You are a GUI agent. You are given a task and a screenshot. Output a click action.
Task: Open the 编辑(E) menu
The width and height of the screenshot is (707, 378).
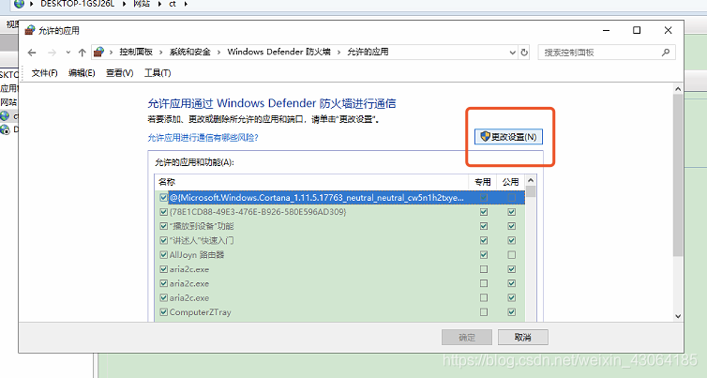tap(82, 72)
